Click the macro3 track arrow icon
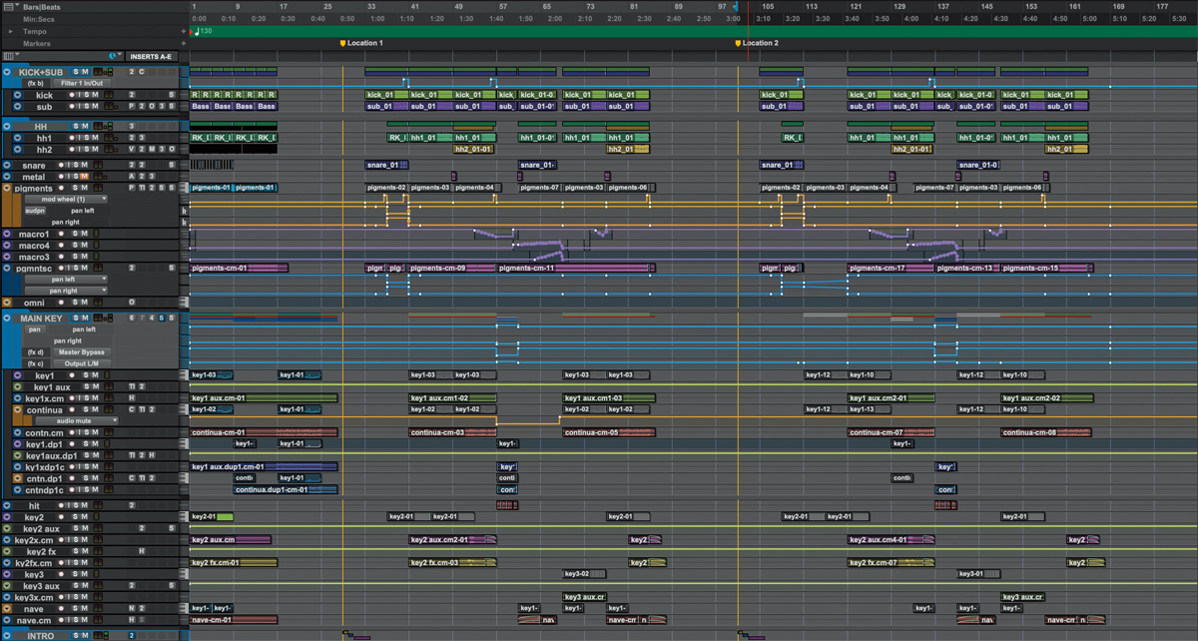 7,257
